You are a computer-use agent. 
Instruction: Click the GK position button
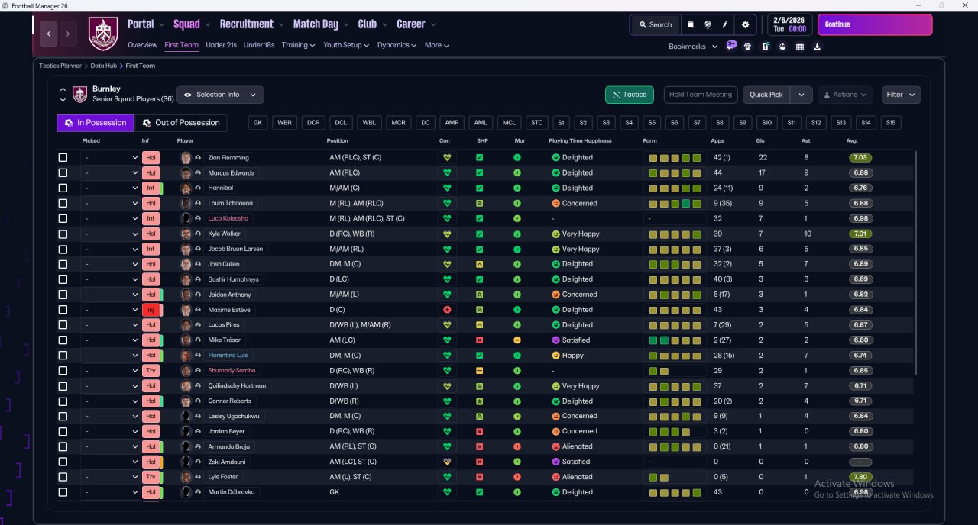pos(257,123)
